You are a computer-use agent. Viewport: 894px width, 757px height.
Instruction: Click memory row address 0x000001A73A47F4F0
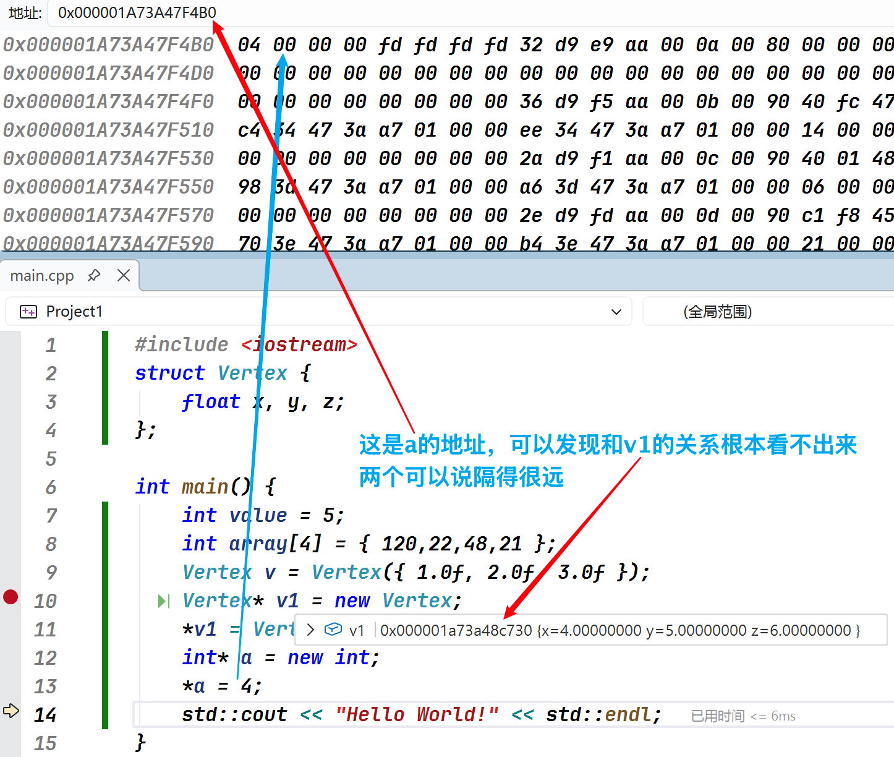[108, 101]
